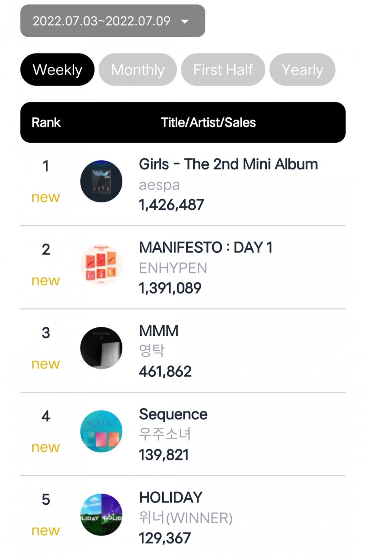Click the artist name 위너(WINNER)
Viewport: 366px width, 557px height.
186,518
